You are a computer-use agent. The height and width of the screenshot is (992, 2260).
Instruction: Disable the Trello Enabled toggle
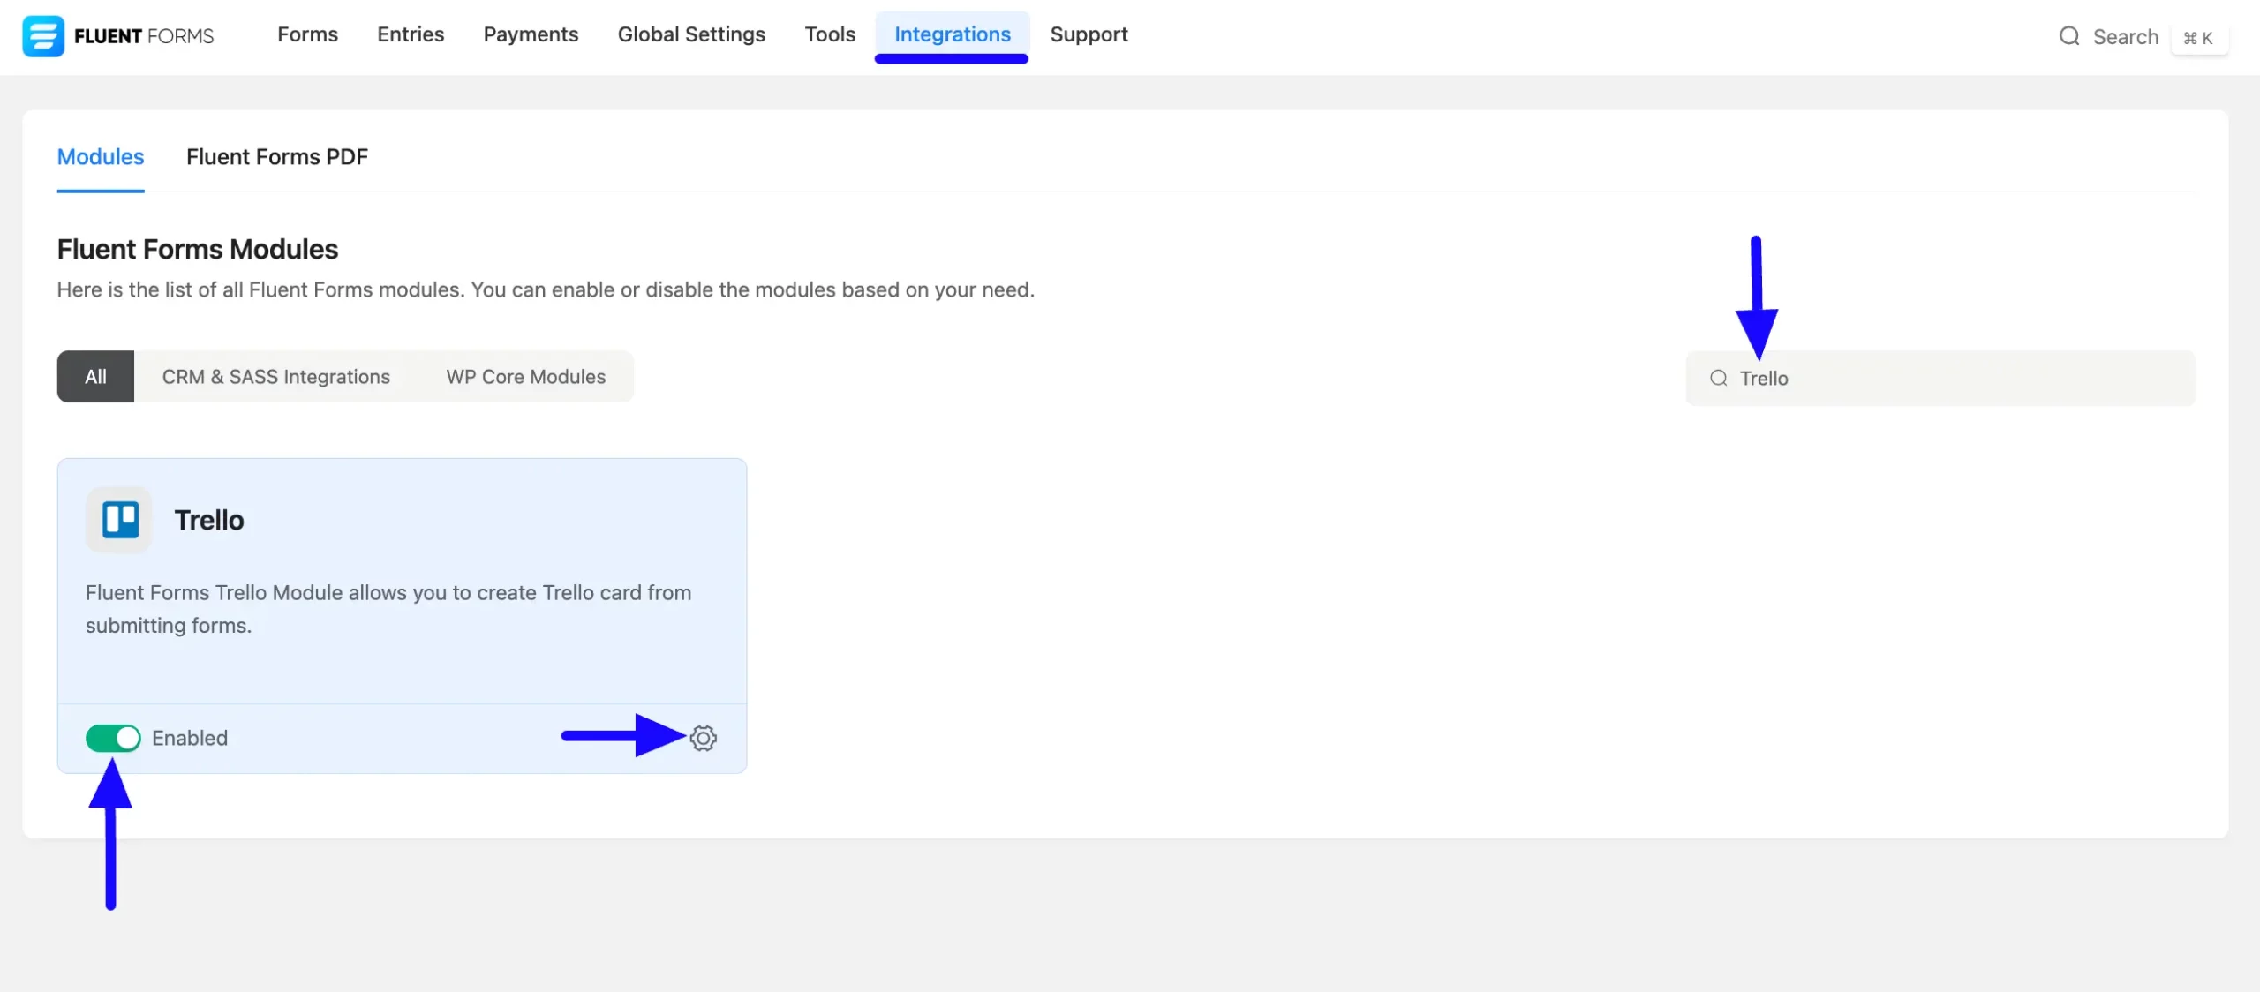(113, 738)
